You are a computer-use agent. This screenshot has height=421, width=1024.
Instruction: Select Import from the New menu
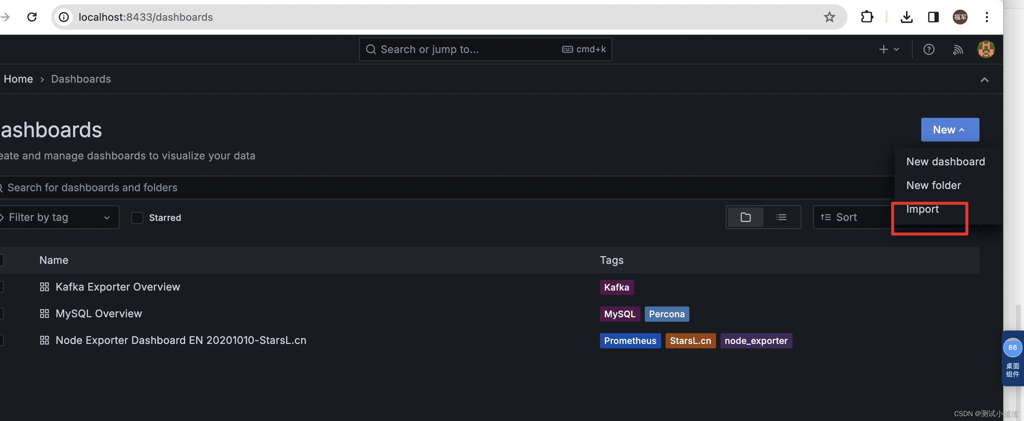pos(922,209)
